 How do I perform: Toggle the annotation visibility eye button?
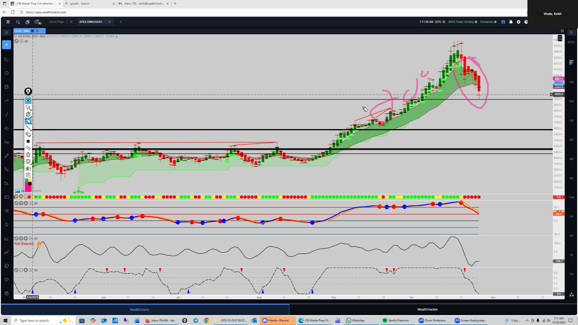pos(28,101)
